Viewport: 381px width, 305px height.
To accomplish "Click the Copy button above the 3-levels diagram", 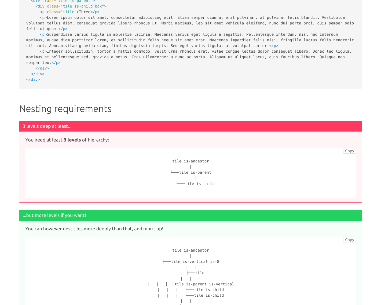I will 349,151.
